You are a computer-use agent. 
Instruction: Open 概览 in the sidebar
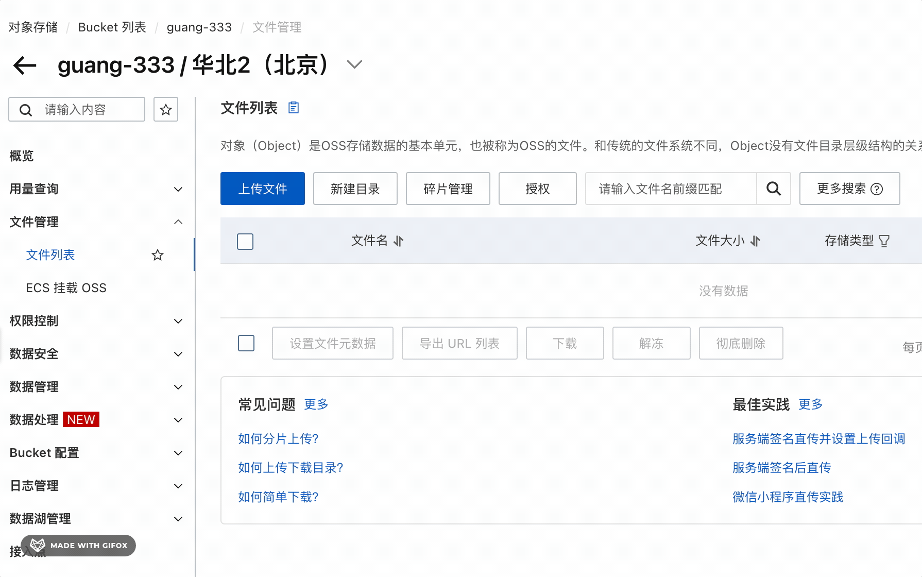click(22, 156)
